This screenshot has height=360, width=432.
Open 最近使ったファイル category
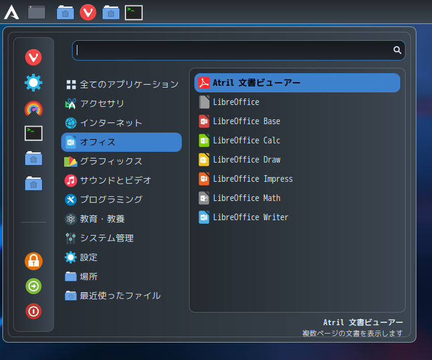click(x=121, y=296)
